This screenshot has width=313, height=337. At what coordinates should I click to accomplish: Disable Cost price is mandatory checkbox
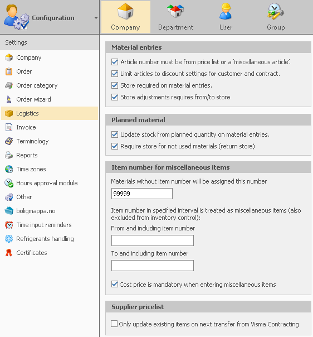(115, 284)
